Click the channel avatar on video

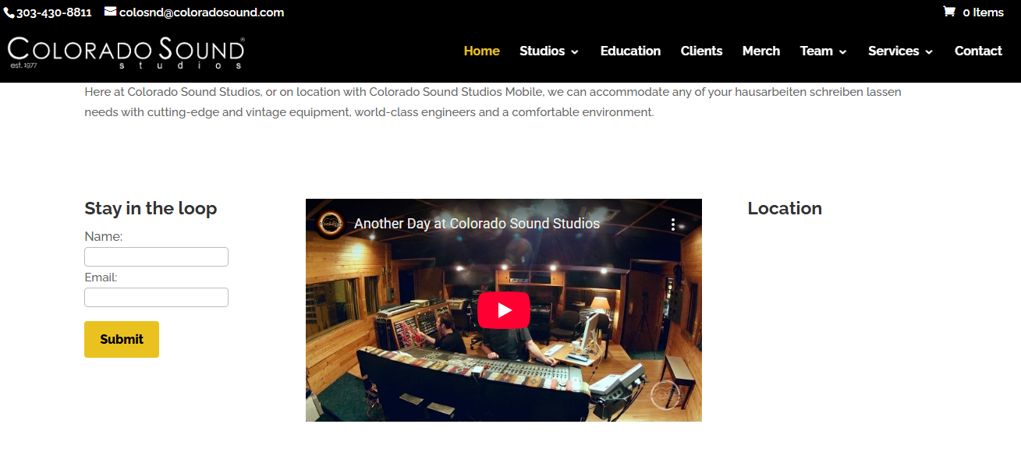pyautogui.click(x=331, y=224)
